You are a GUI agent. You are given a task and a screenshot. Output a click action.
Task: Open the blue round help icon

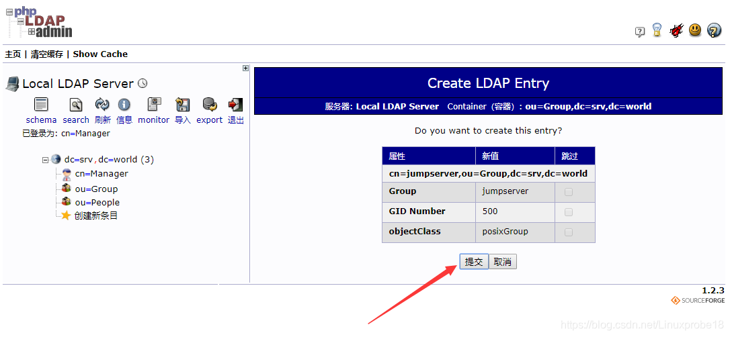click(x=714, y=30)
